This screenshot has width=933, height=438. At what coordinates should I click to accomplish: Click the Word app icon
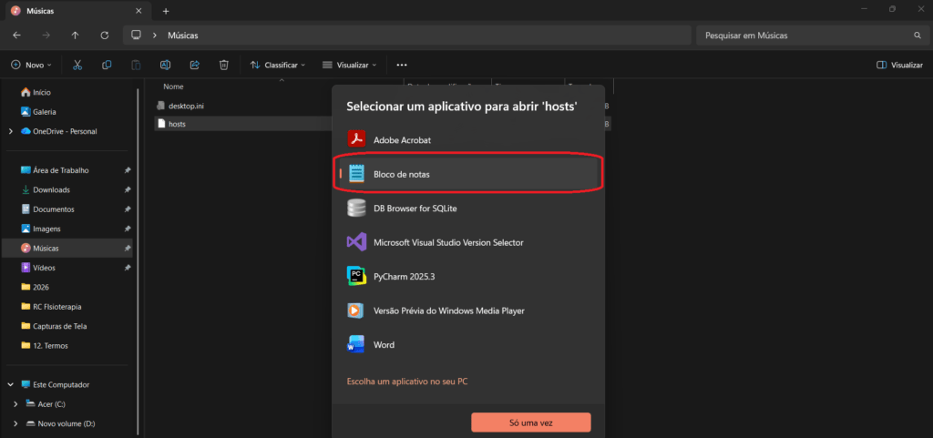pyautogui.click(x=356, y=344)
